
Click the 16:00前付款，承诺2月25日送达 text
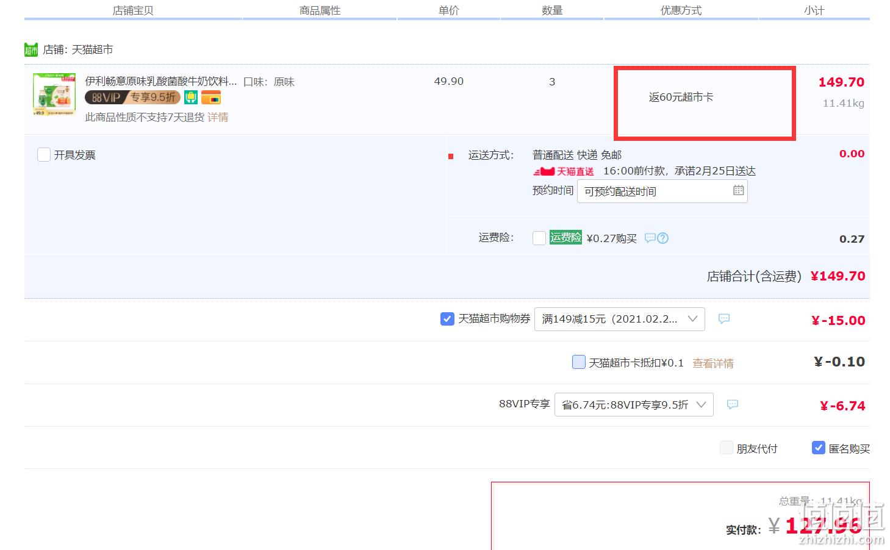[680, 171]
